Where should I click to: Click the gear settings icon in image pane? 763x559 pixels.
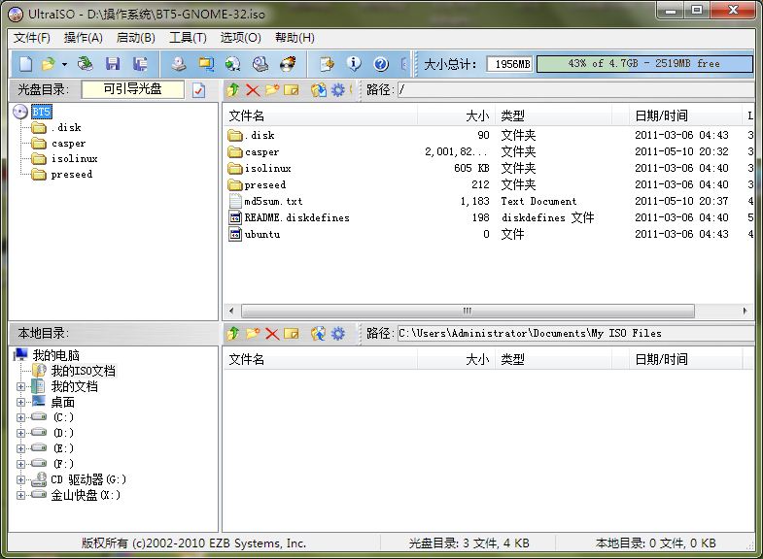(337, 90)
